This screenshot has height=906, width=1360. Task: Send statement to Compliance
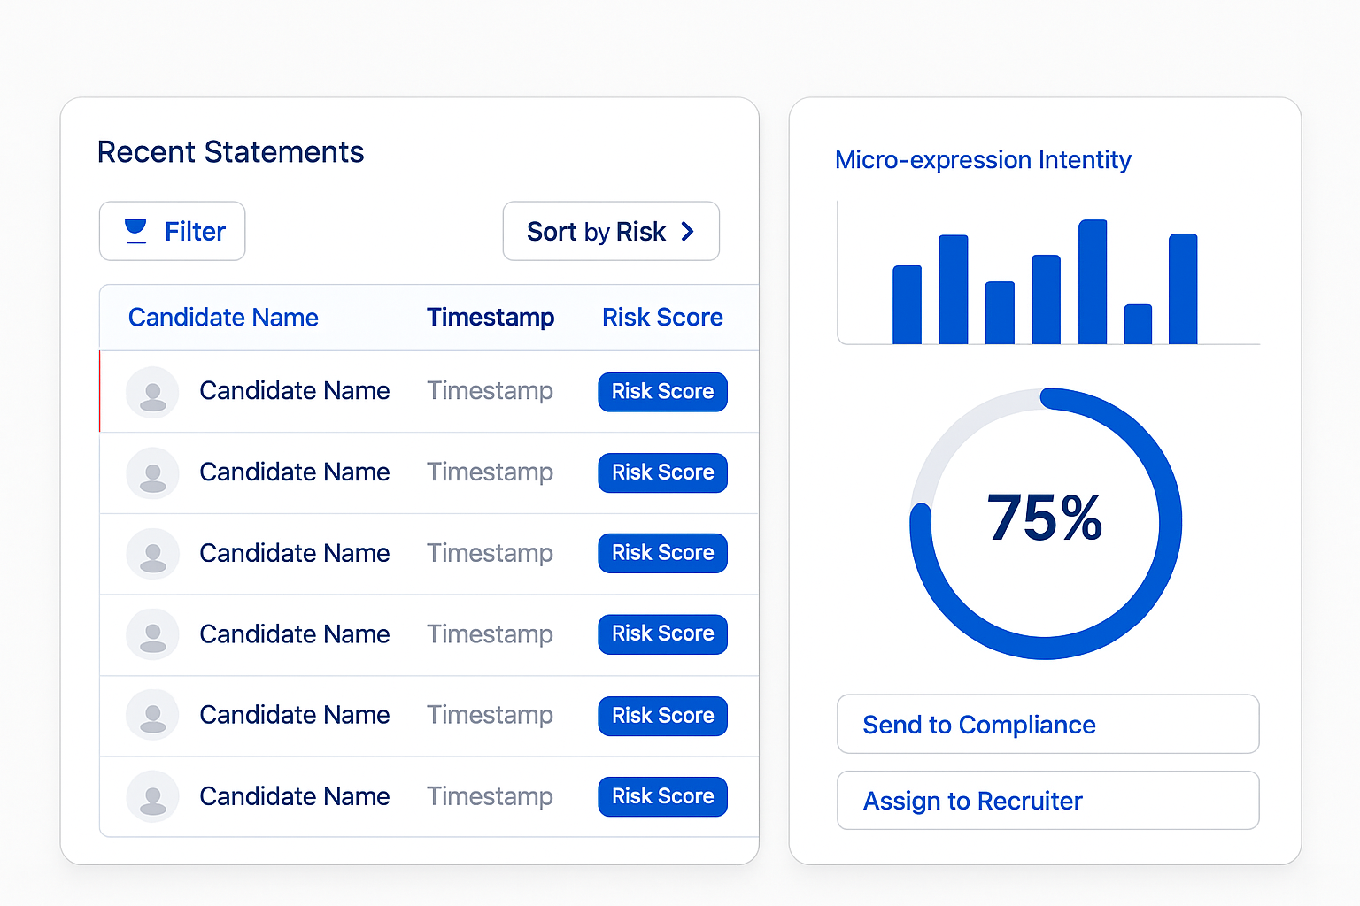coord(1048,724)
